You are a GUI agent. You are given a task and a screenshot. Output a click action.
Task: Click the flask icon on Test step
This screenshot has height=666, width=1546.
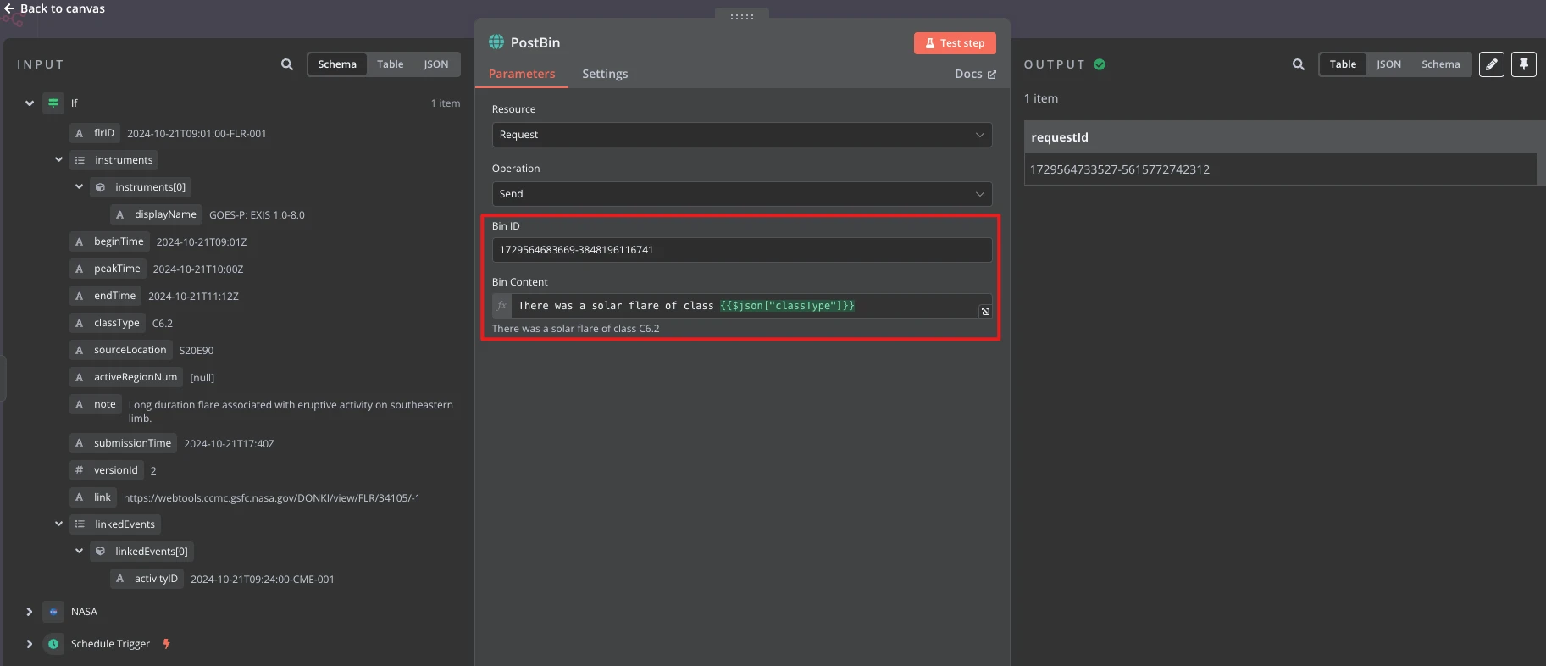pos(930,43)
